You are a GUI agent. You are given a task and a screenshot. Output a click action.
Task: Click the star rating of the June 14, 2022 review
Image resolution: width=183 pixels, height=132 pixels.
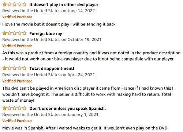tap(14, 4)
